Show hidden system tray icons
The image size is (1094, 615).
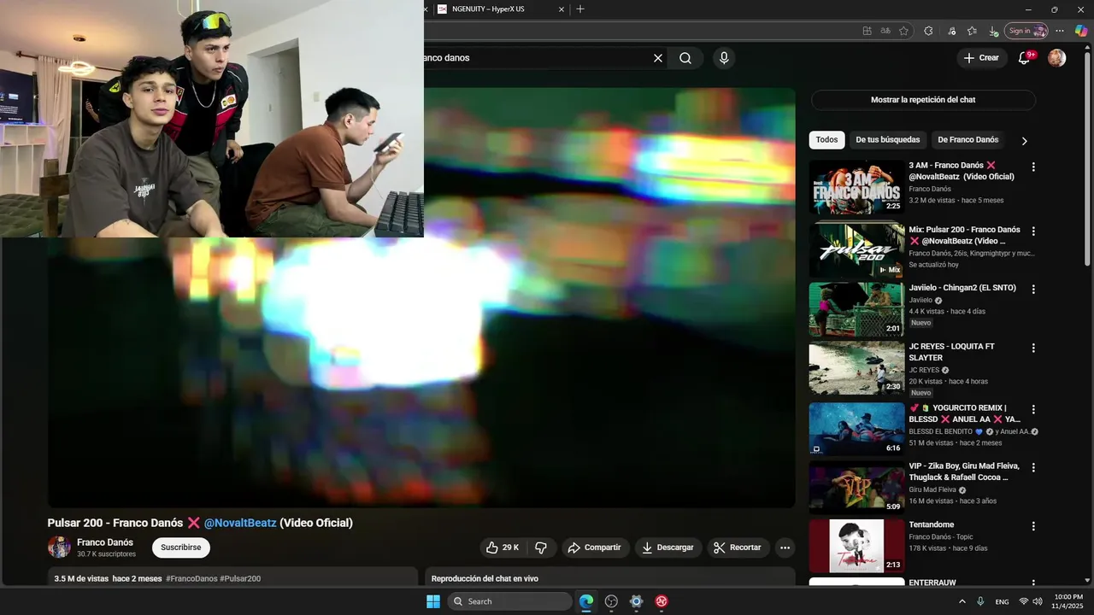[x=962, y=601]
